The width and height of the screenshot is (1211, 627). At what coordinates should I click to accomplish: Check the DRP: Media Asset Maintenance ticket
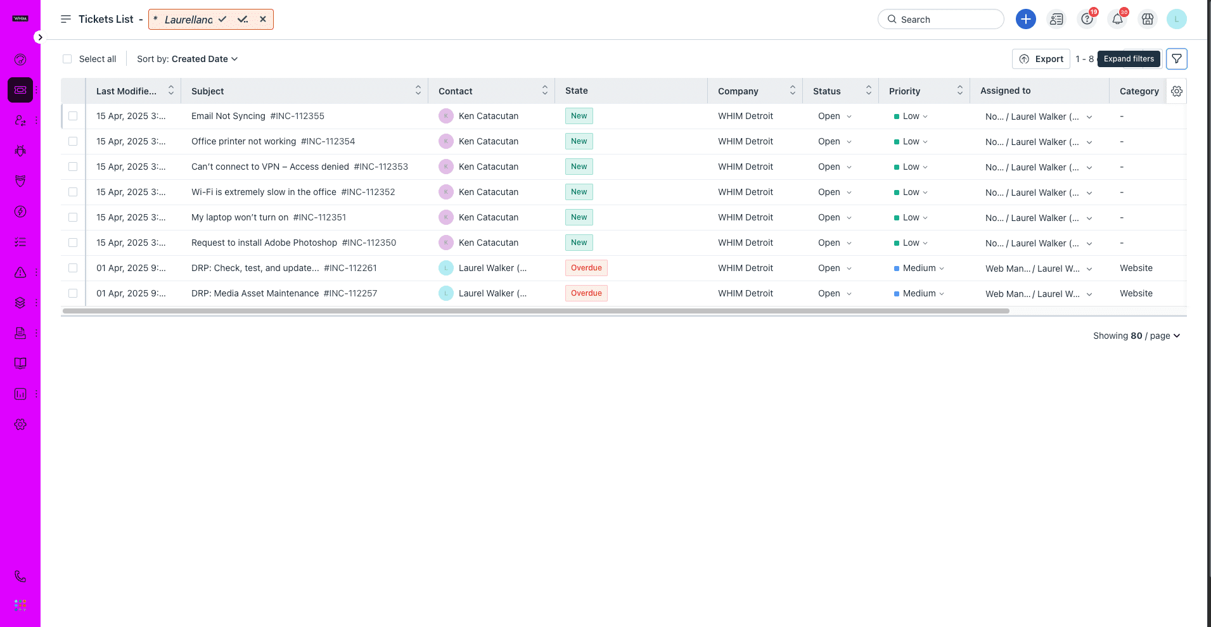click(73, 293)
